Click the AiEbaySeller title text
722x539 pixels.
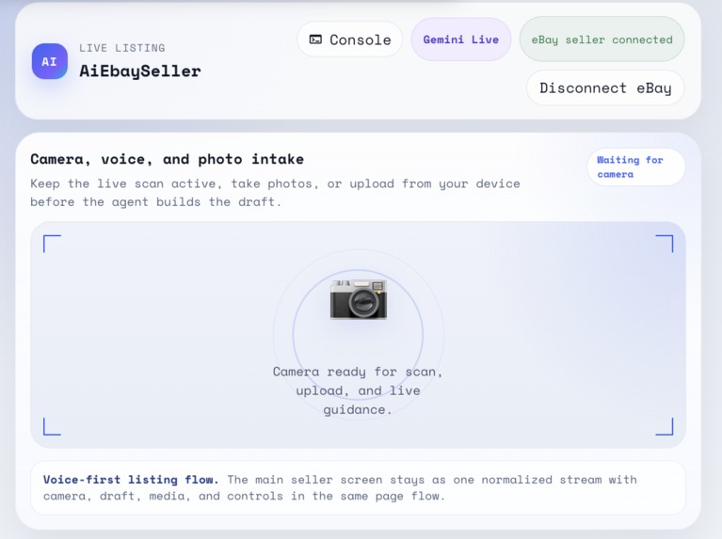pyautogui.click(x=140, y=71)
